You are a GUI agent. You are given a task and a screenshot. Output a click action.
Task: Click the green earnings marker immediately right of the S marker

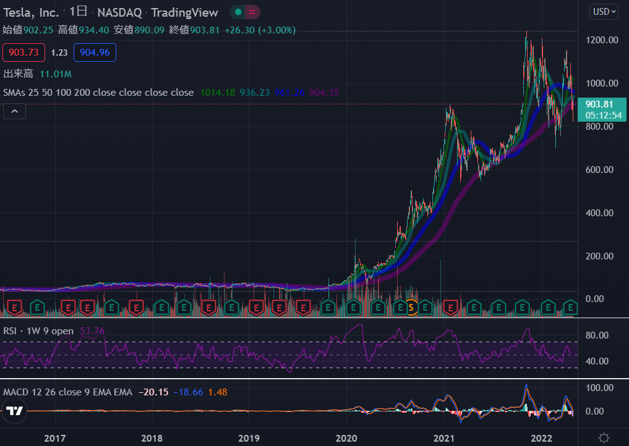pos(425,308)
